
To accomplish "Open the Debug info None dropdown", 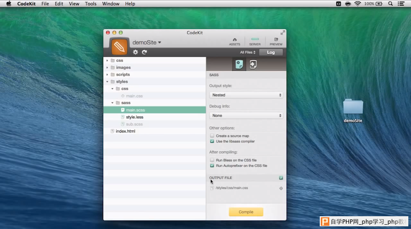I will (x=246, y=115).
